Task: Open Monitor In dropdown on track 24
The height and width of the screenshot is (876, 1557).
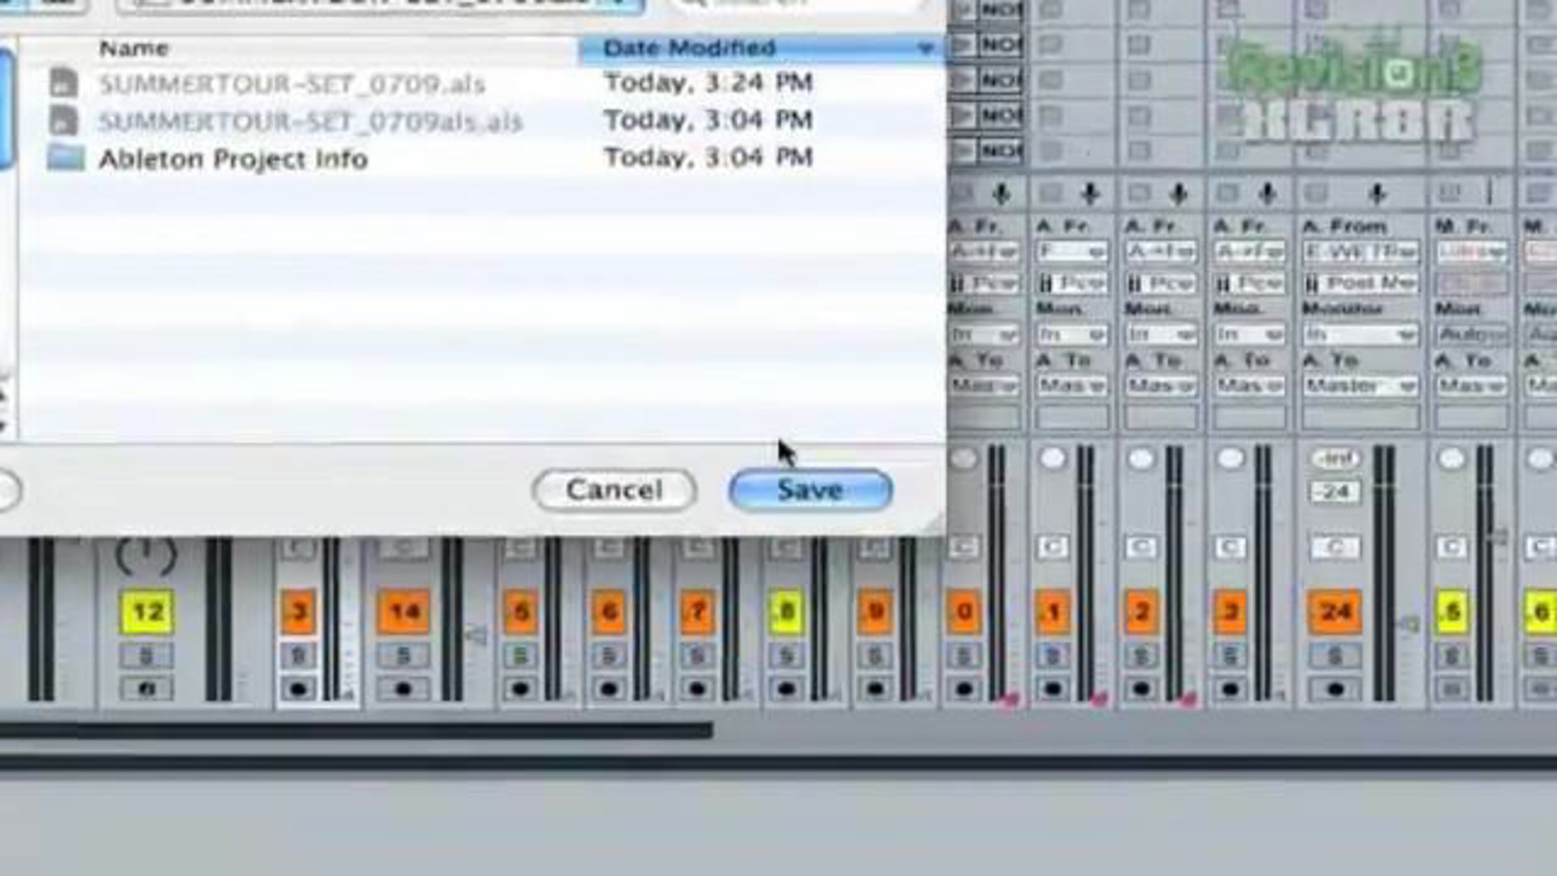Action: 1360,335
